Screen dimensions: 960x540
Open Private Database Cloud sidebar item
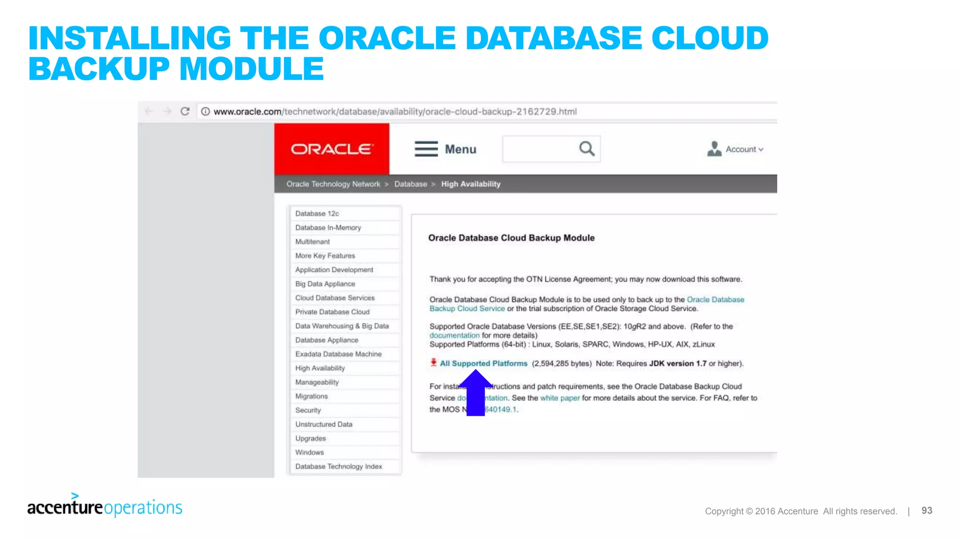click(345, 312)
